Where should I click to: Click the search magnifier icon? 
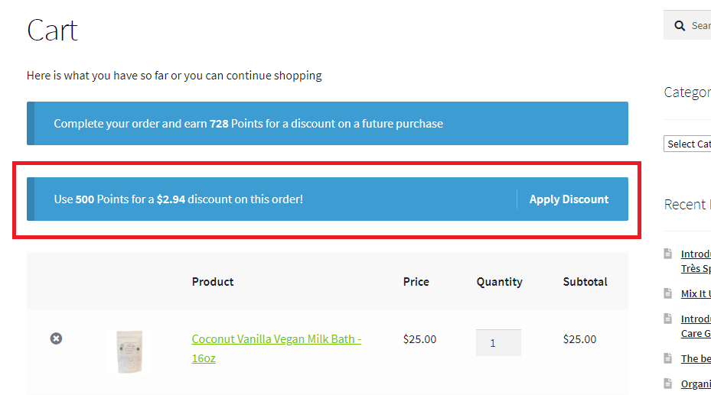click(x=680, y=26)
